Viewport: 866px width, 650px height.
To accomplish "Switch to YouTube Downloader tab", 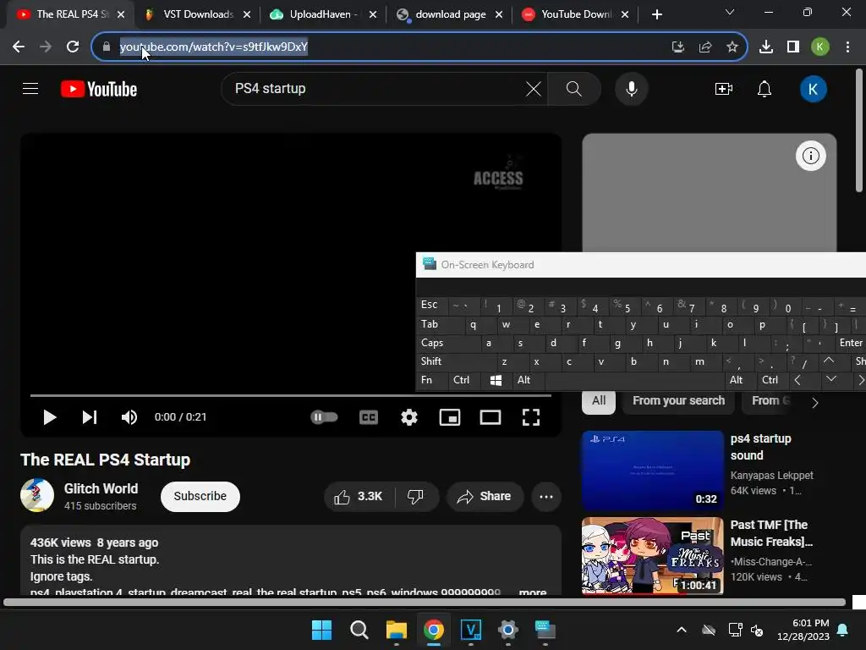I will (575, 14).
